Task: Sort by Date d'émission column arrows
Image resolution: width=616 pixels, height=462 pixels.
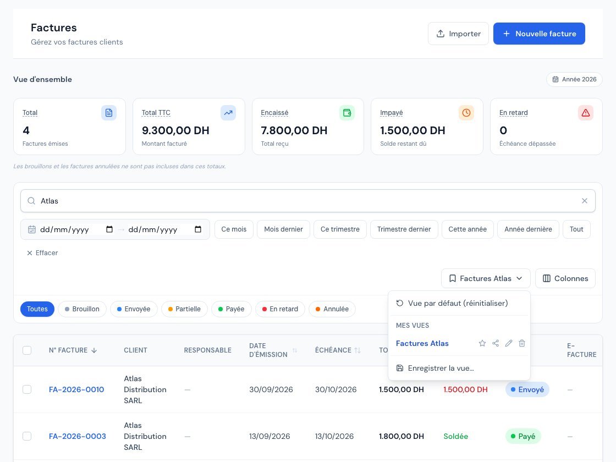Action: pos(295,350)
